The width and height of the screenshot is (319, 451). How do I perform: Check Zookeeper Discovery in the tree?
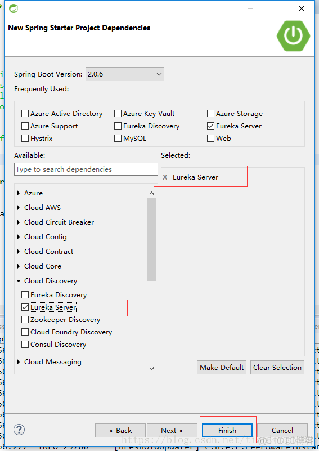(x=25, y=320)
